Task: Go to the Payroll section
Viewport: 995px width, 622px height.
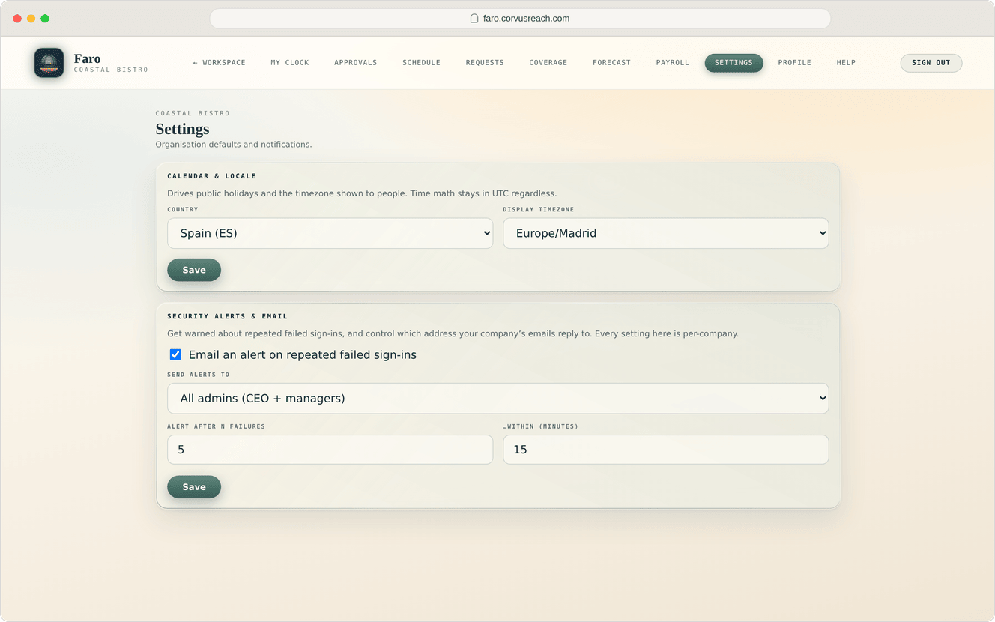Action: (673, 63)
